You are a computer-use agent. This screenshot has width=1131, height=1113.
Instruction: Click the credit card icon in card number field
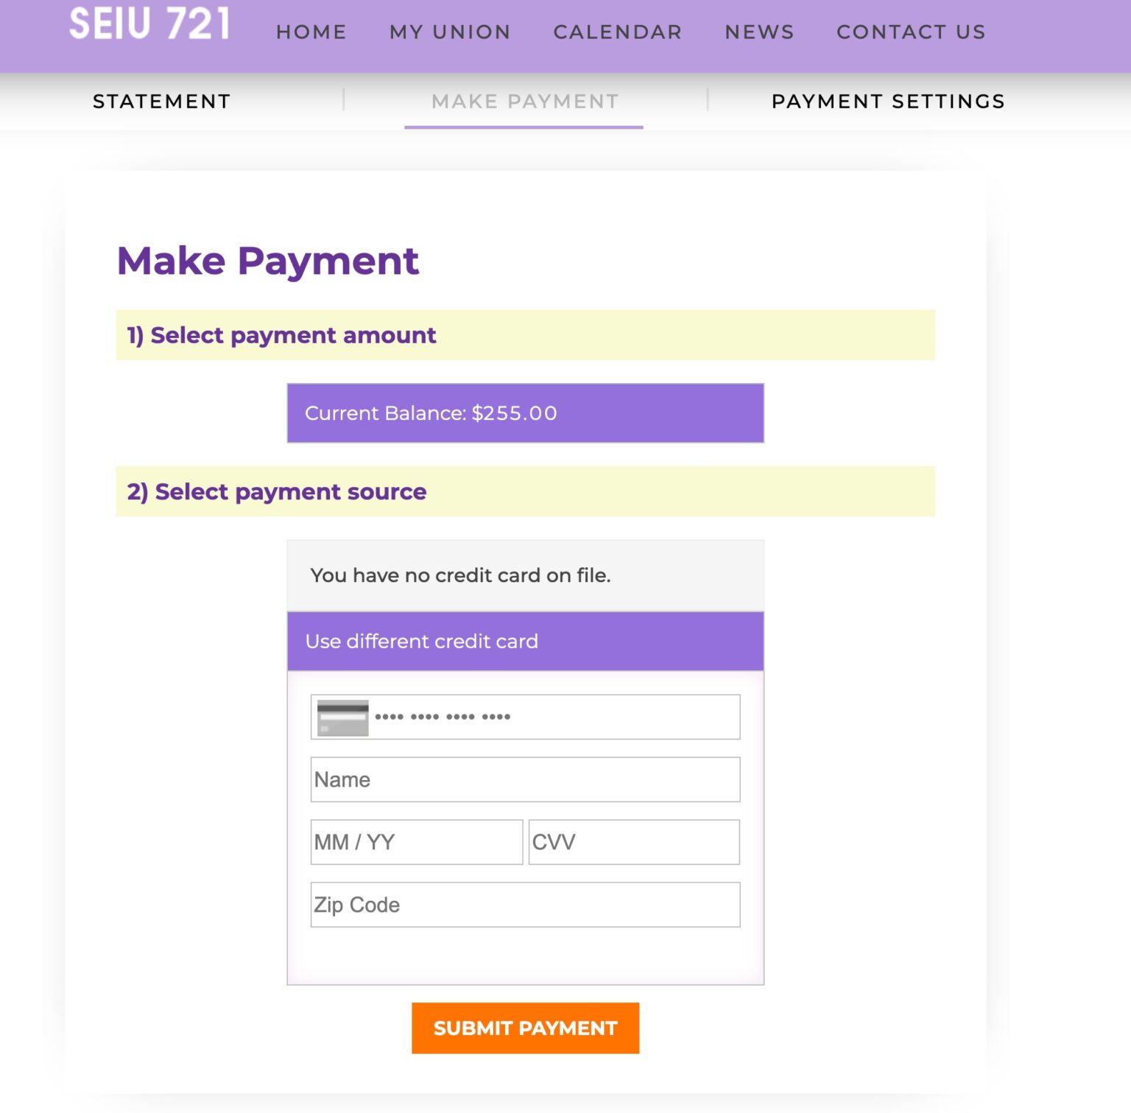tap(342, 717)
